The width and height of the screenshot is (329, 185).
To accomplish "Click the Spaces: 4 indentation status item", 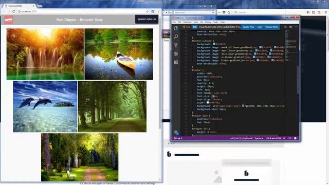I will (259, 138).
